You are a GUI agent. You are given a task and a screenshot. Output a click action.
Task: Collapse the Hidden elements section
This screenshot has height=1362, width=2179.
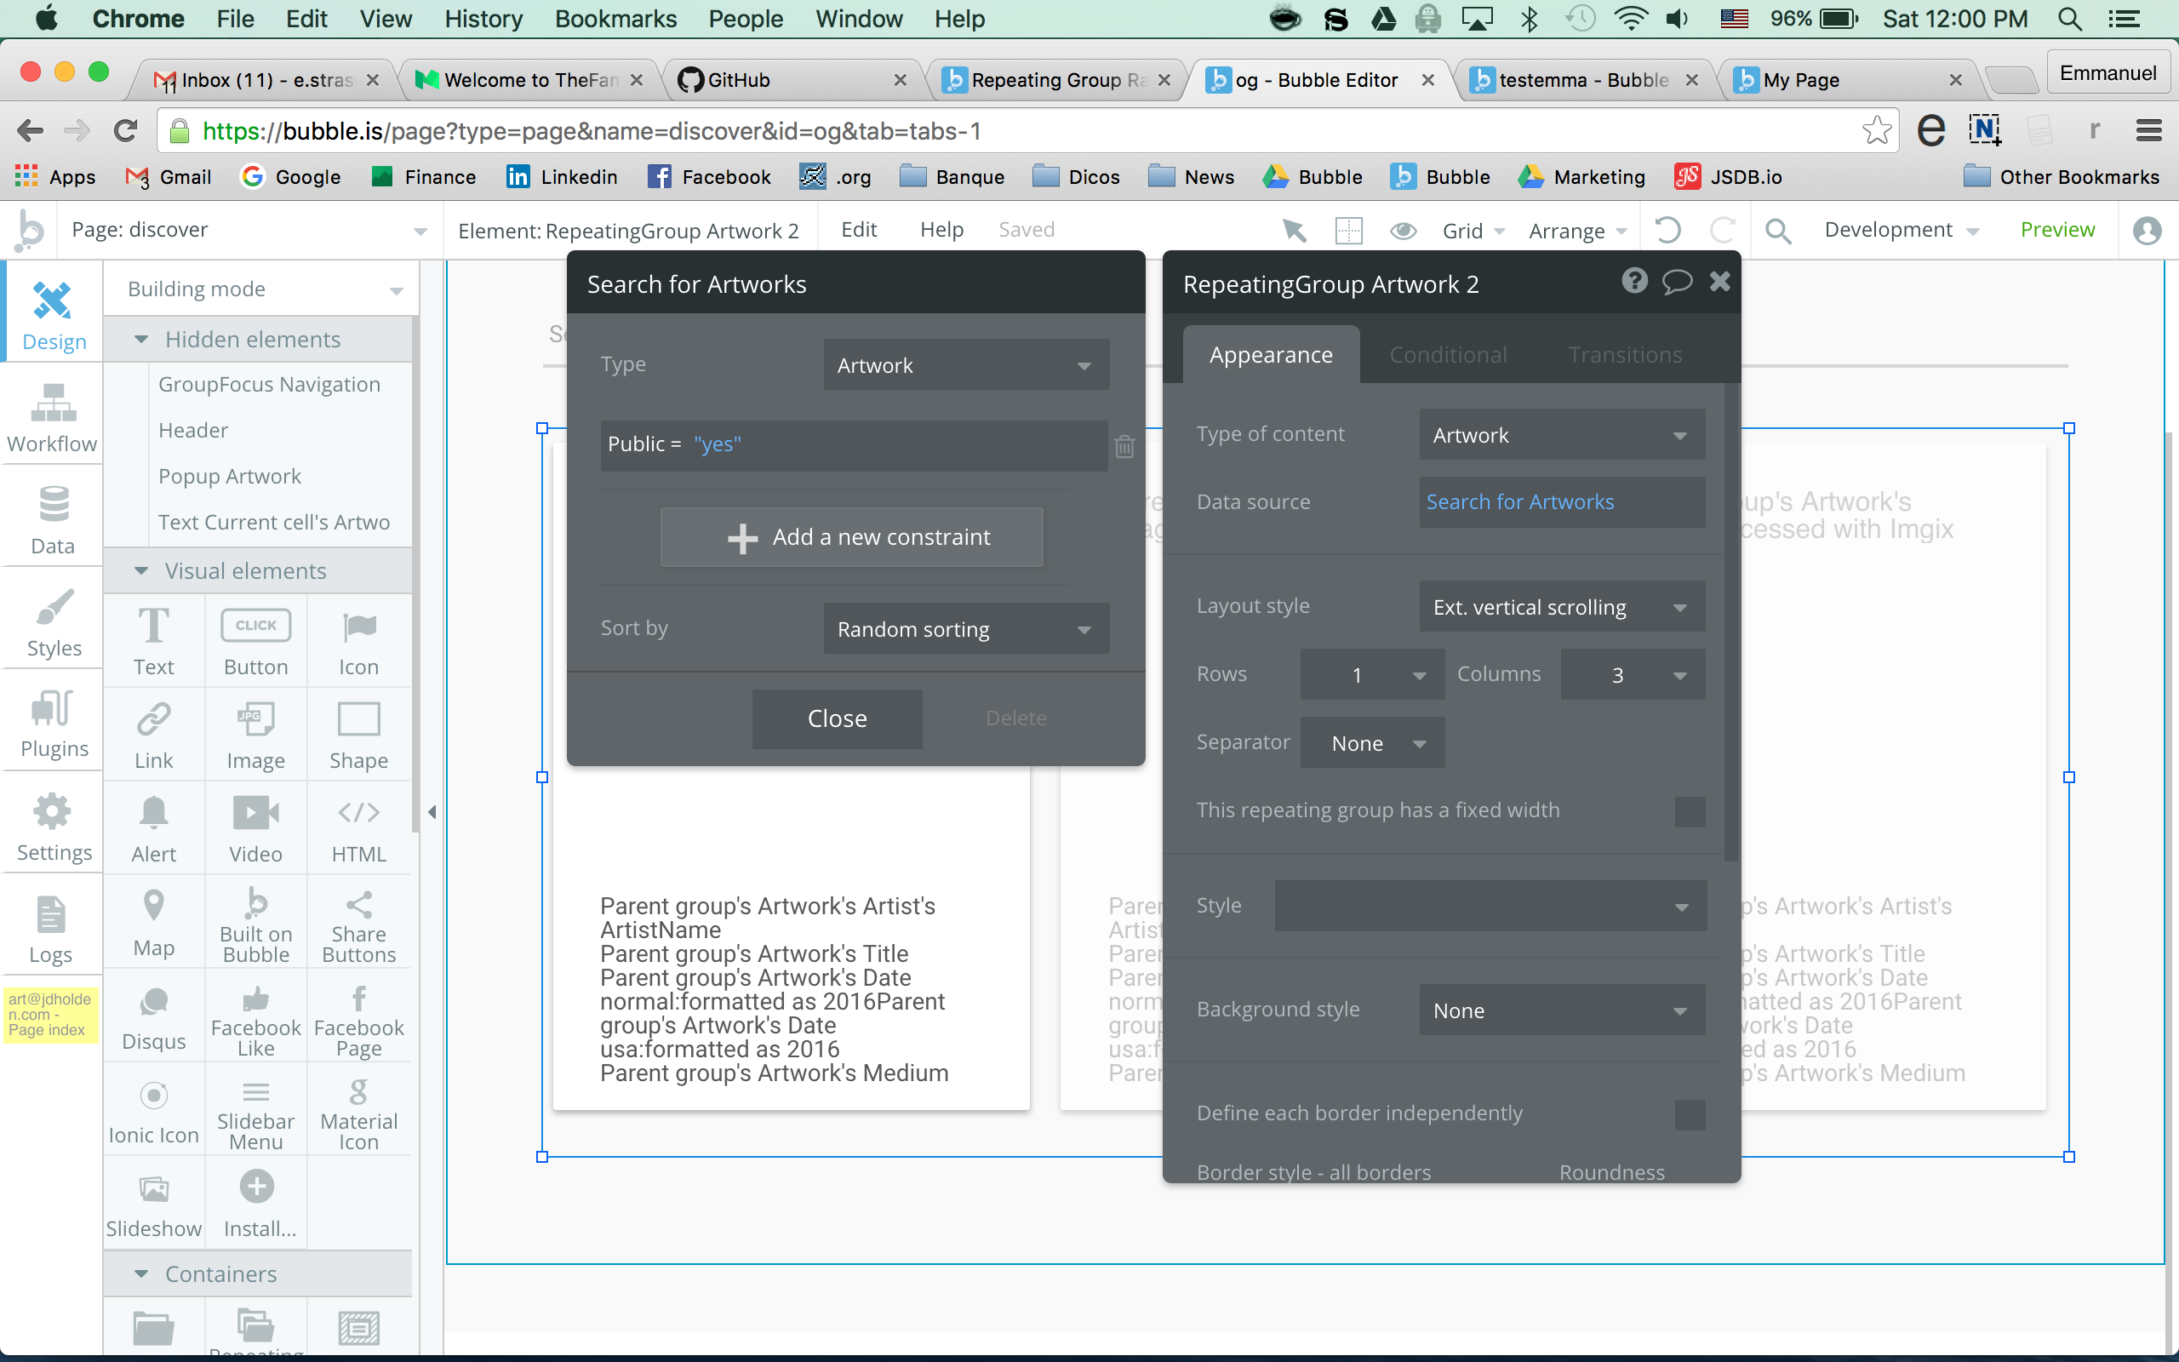coord(141,340)
